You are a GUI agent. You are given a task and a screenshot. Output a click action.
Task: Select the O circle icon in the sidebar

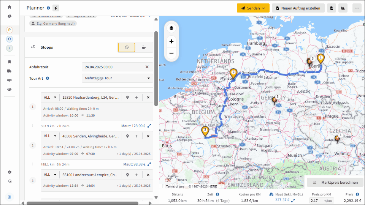click(9, 39)
